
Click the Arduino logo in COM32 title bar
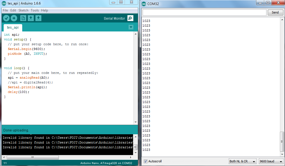[x=143, y=4]
